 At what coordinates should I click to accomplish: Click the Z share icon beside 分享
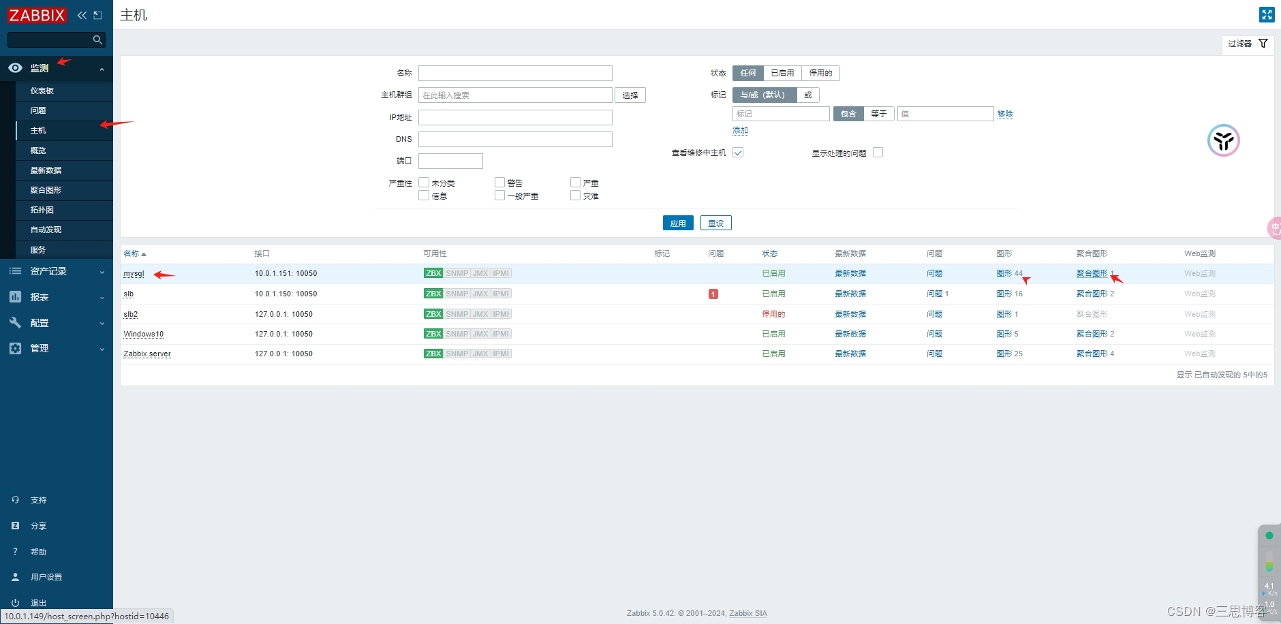click(15, 526)
